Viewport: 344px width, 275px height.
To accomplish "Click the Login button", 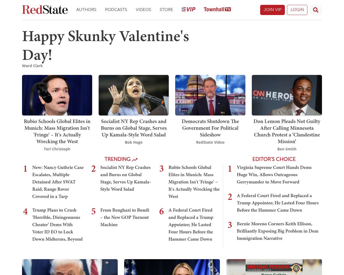I will (297, 10).
